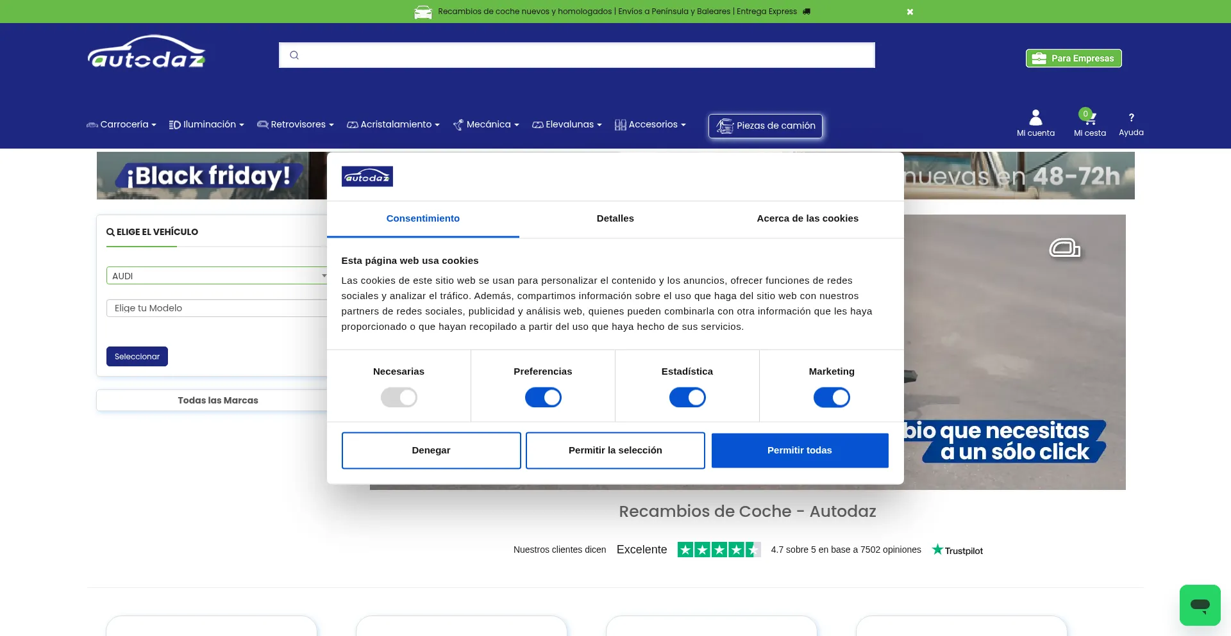
Task: Click the search magnifier icon
Action: coord(294,55)
